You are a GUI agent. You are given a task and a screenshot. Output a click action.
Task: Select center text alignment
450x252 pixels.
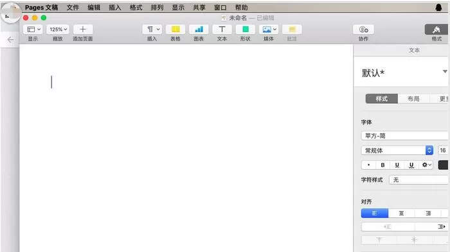[401, 213]
